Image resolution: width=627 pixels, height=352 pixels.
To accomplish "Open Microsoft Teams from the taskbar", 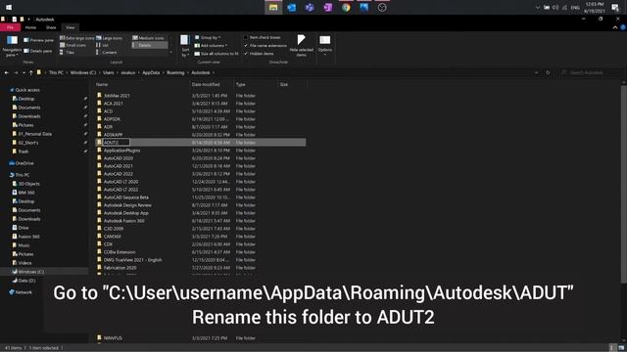I will tap(310, 7).
